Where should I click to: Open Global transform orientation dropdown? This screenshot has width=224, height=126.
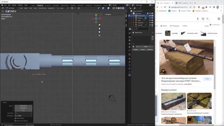coord(62,8)
